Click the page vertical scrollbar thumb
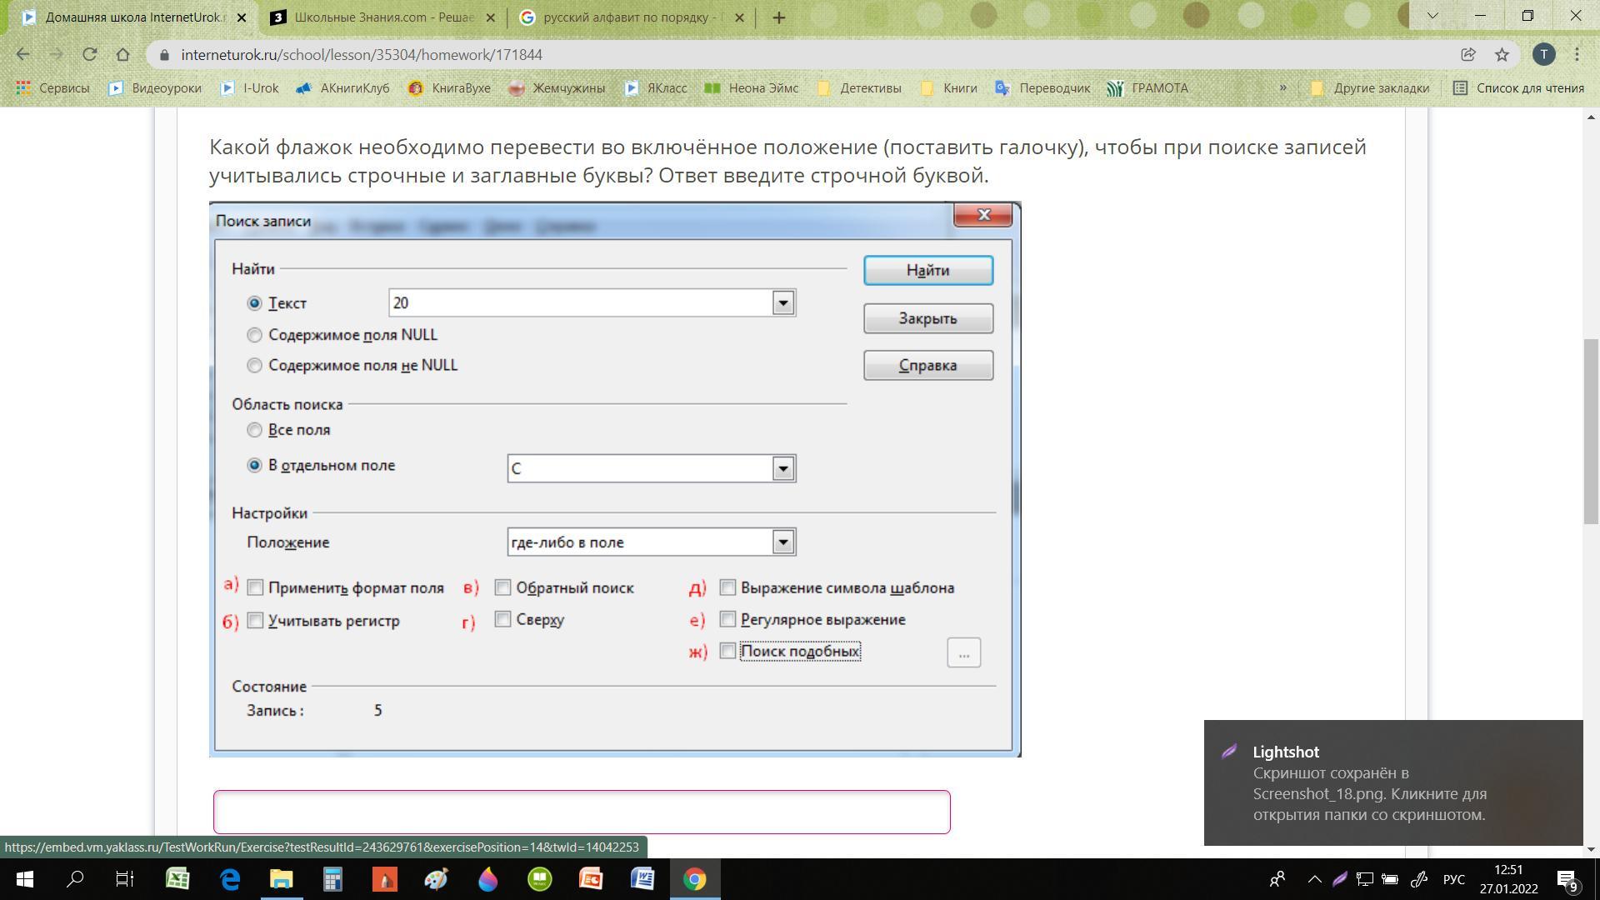The width and height of the screenshot is (1600, 900). pos(1591,431)
